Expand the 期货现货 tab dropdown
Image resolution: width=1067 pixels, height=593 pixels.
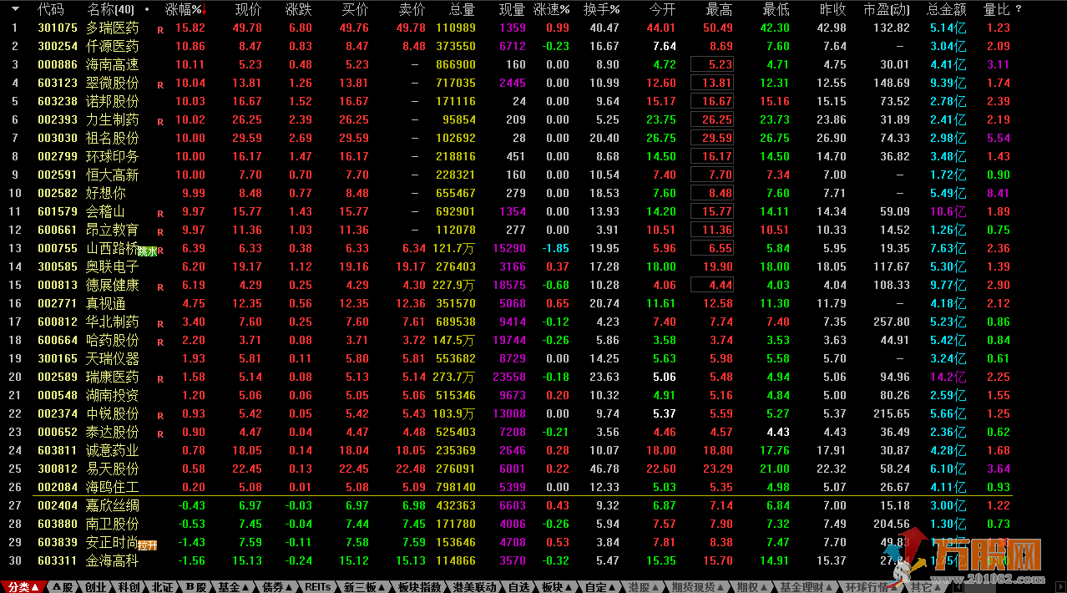tap(699, 587)
